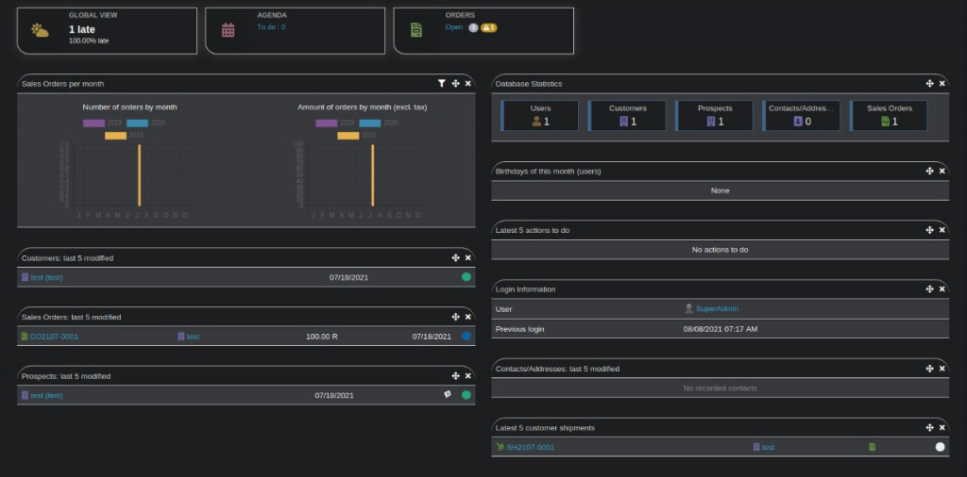Click the prospect level icon in Prospects row
Screen dimensions: 967x477
pos(448,395)
